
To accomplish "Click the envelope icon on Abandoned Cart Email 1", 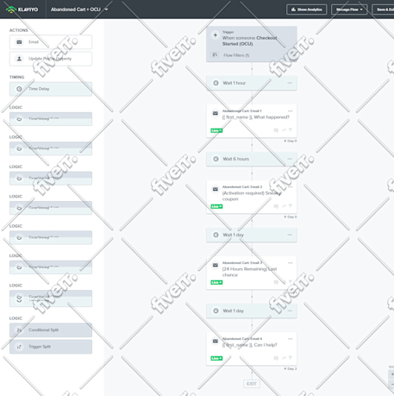I will tap(216, 113).
